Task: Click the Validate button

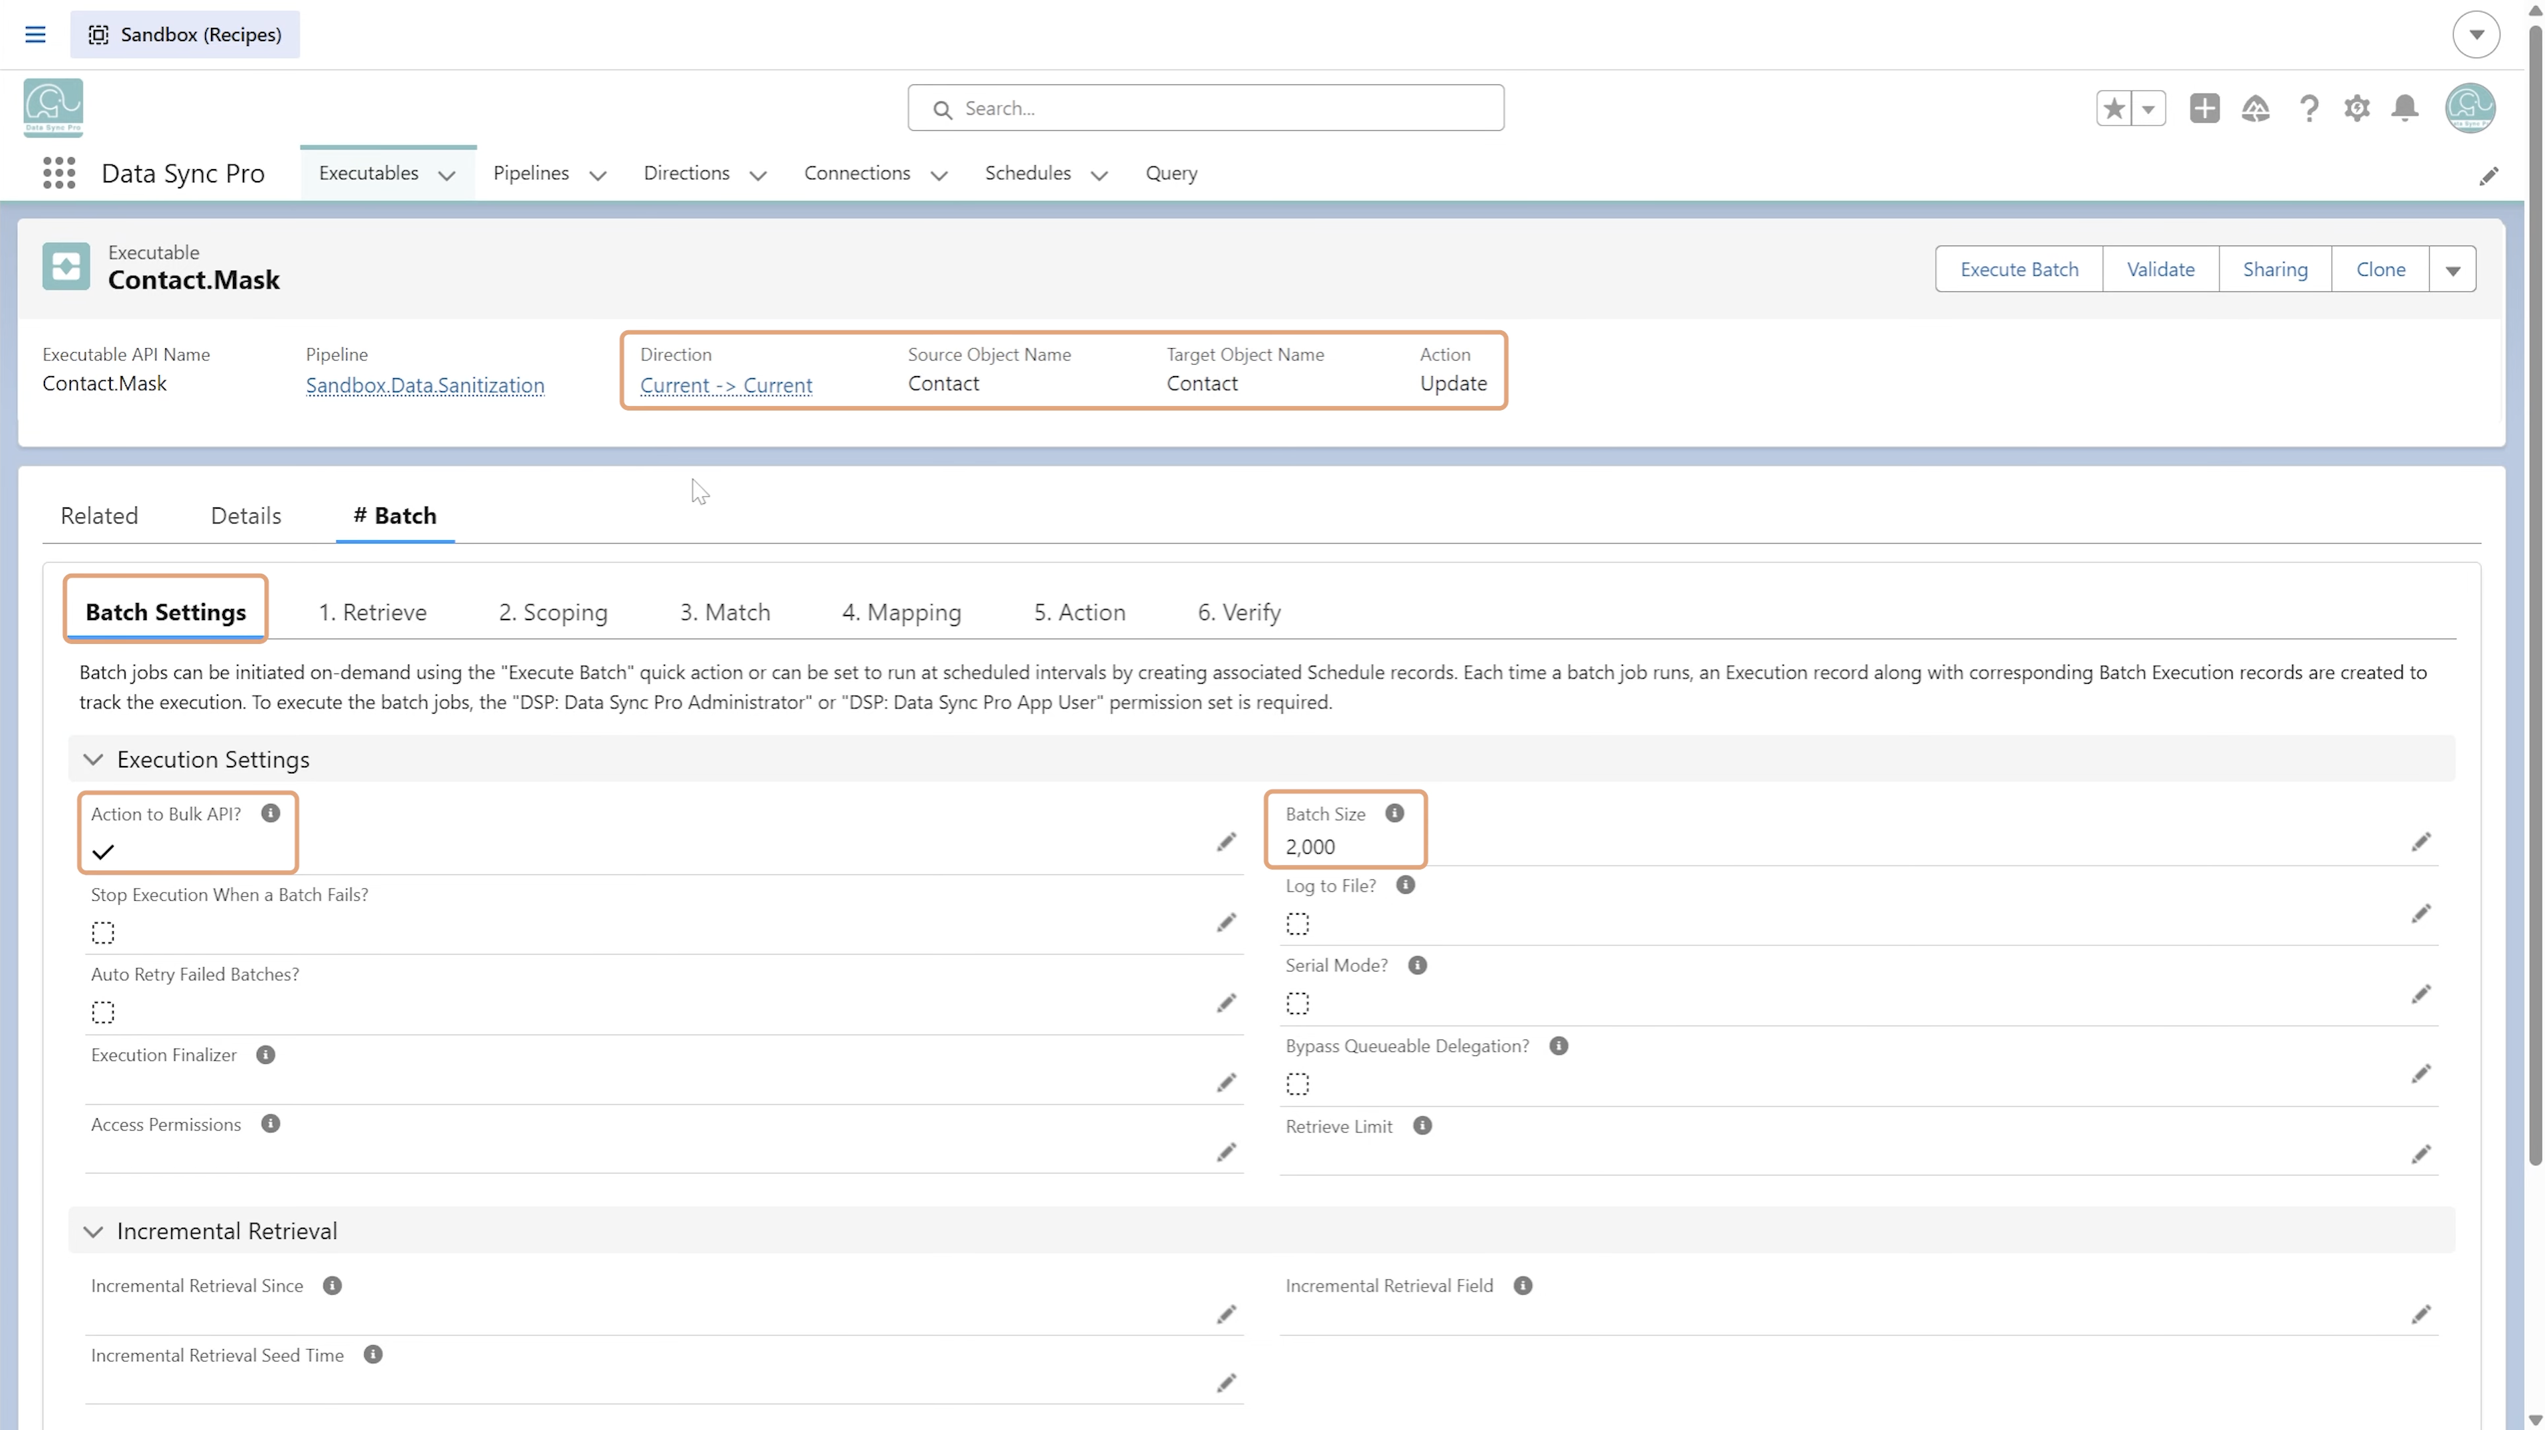Action: point(2160,269)
